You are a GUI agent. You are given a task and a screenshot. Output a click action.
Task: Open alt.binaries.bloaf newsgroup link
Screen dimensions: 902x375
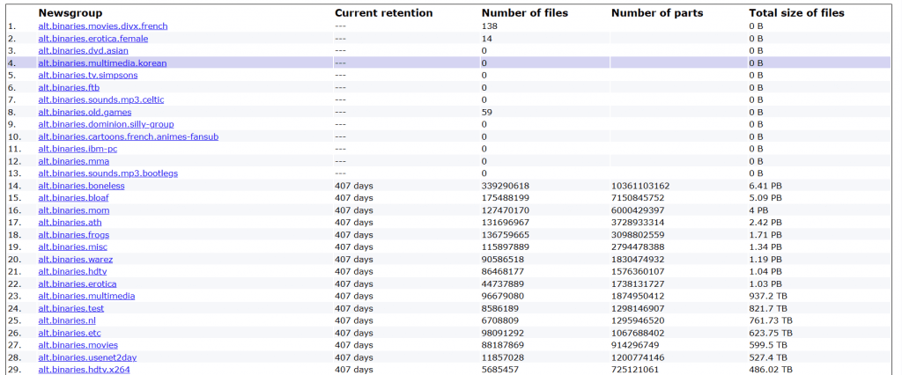click(x=74, y=198)
